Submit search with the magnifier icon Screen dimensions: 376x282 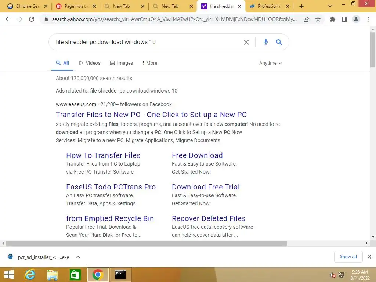[279, 42]
